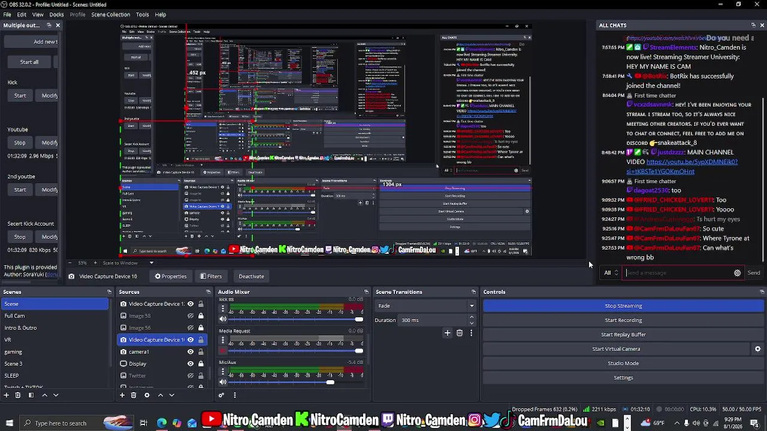Open the Docks menu
Viewport: 767px width, 431px height.
click(56, 14)
